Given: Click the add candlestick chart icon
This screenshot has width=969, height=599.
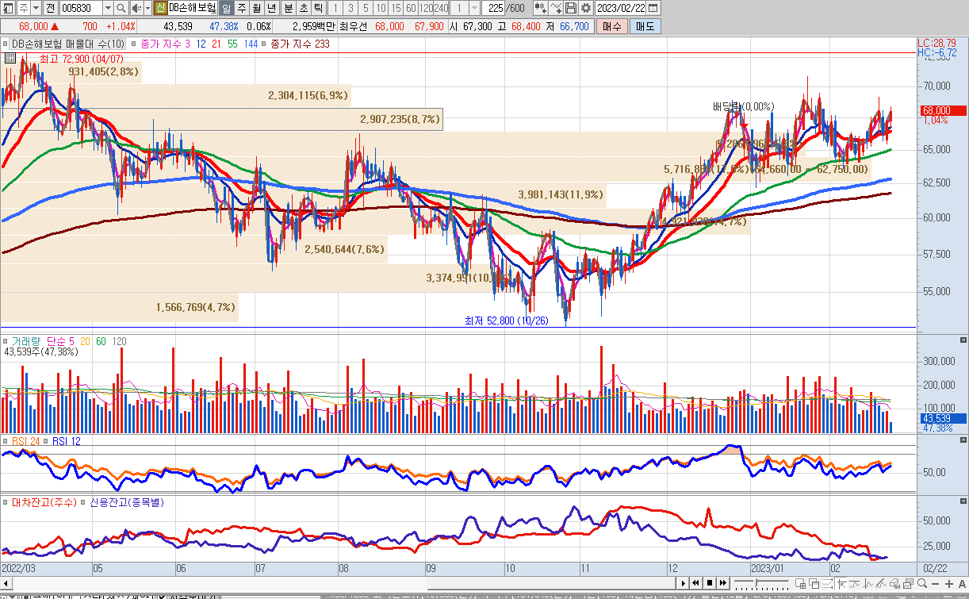Looking at the screenshot, I should pyautogui.click(x=541, y=8).
